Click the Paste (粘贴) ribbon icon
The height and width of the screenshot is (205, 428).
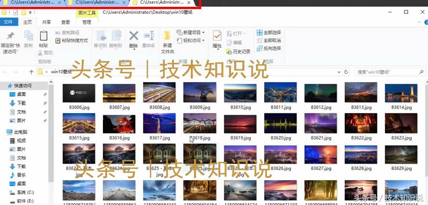click(x=43, y=36)
